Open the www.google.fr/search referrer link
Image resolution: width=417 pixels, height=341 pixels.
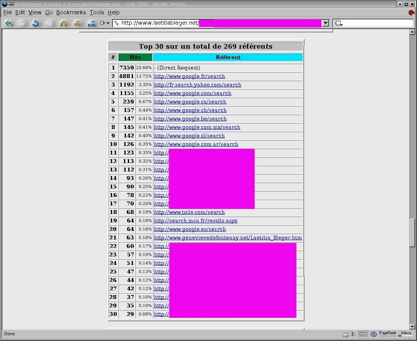click(189, 76)
